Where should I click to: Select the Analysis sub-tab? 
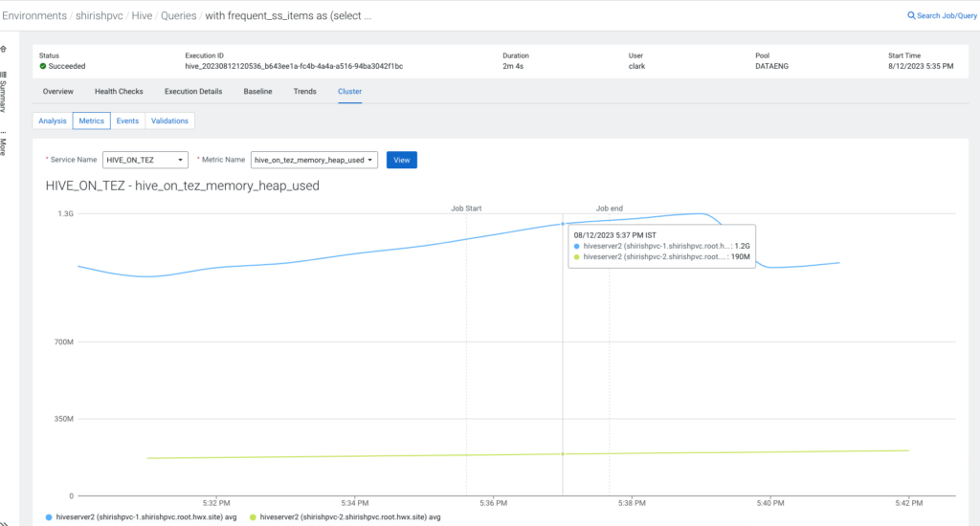tap(53, 121)
